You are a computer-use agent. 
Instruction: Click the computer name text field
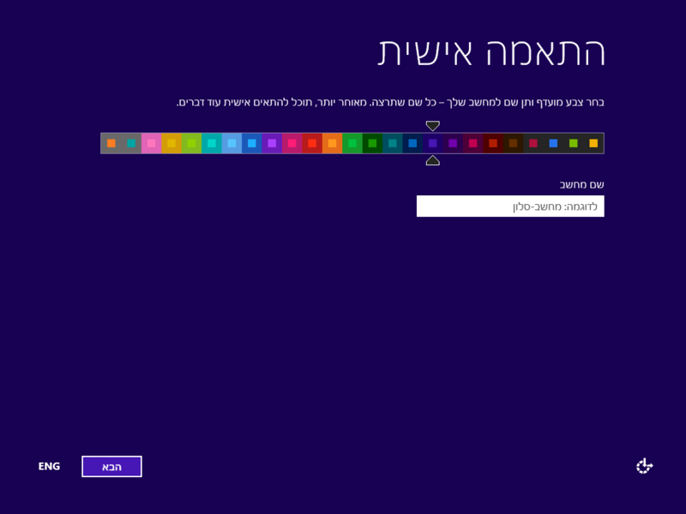510,206
